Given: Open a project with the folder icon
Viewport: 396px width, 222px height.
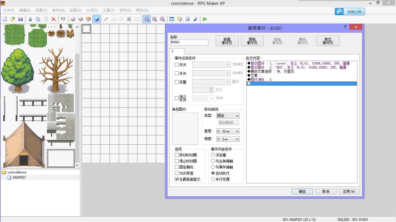Looking at the screenshot, I should point(13,19).
